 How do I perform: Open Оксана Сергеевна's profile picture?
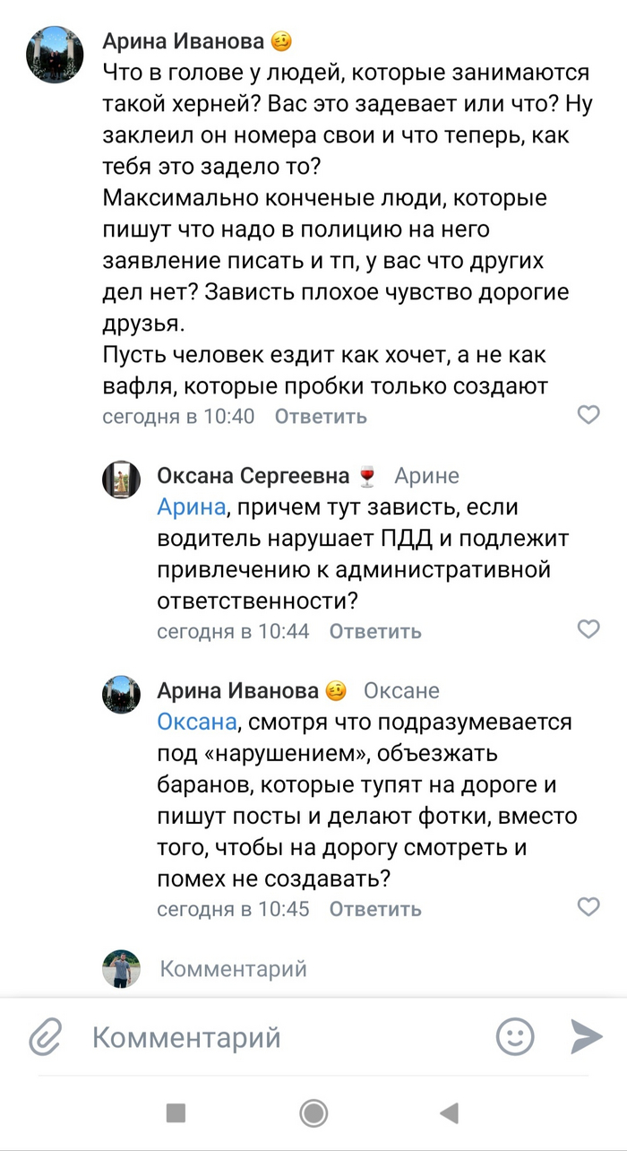pos(121,480)
